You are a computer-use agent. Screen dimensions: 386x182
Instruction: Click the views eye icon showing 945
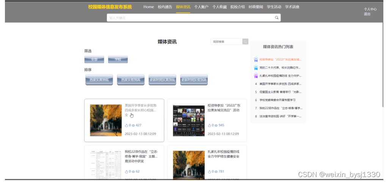[216, 126]
